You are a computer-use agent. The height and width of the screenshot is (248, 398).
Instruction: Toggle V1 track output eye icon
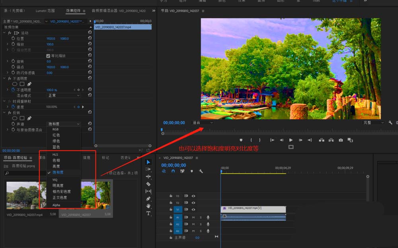tap(193, 209)
